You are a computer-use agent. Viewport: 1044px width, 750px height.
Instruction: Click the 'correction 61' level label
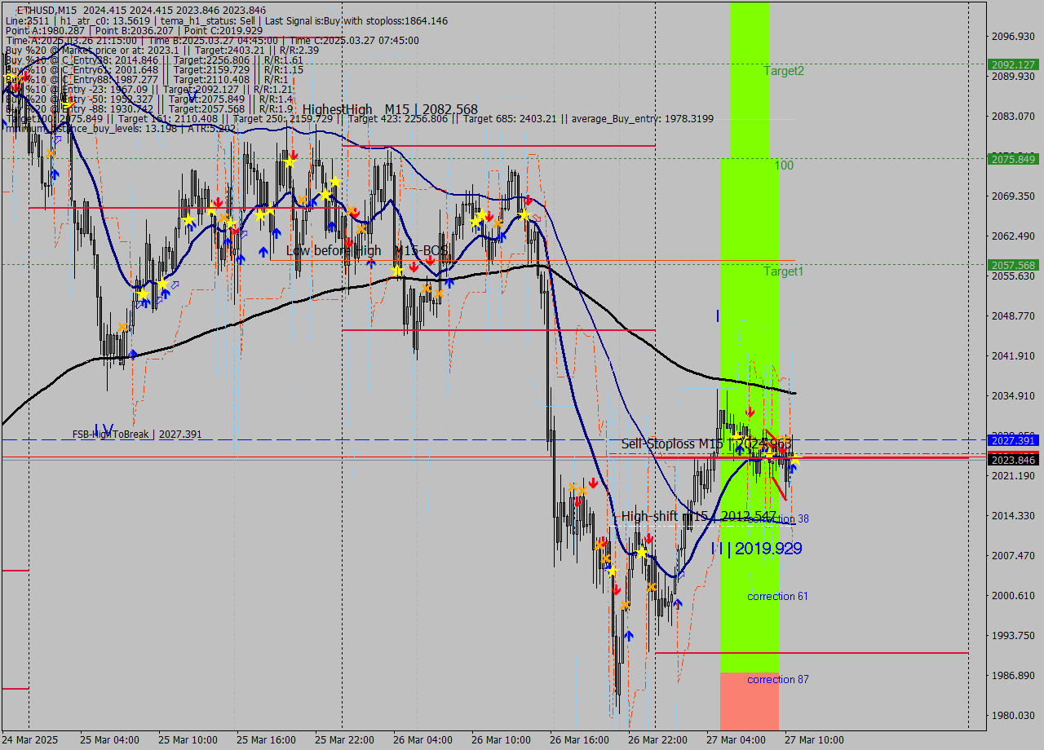[x=777, y=597]
